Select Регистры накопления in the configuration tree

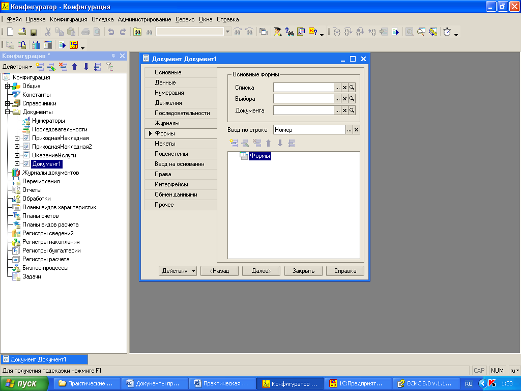(x=51, y=242)
